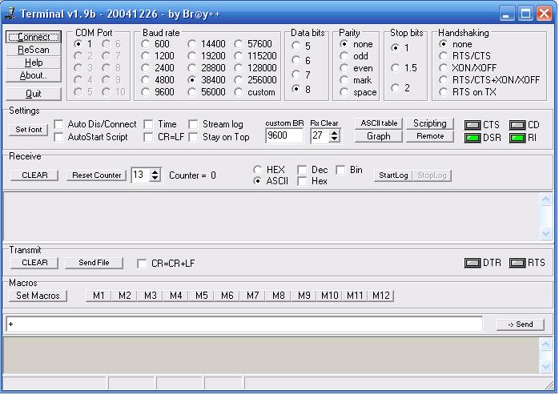Switch receive display to HEX
The image size is (559, 395).
[257, 170]
